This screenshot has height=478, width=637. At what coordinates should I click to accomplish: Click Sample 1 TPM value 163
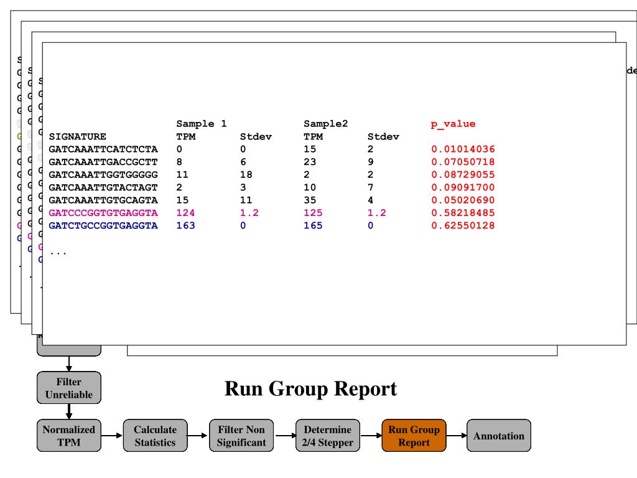185,225
